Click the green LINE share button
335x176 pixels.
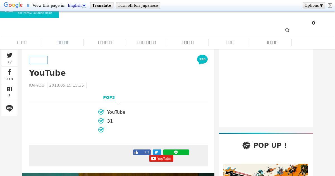(176, 152)
